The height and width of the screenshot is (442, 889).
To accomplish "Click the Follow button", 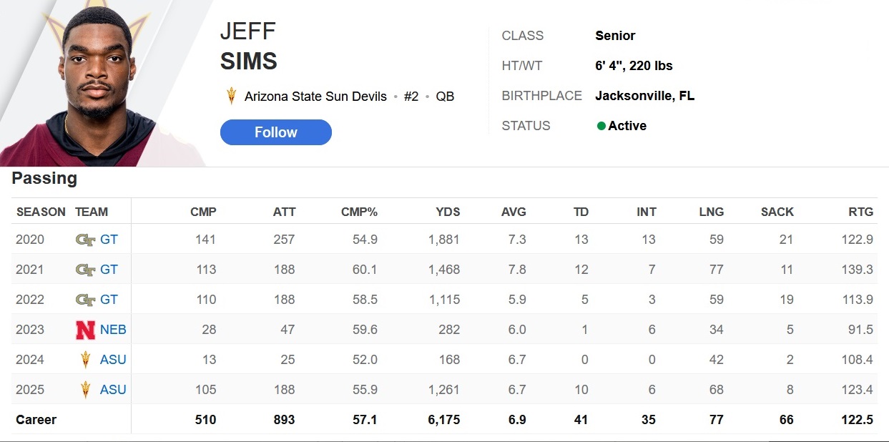I will click(275, 132).
